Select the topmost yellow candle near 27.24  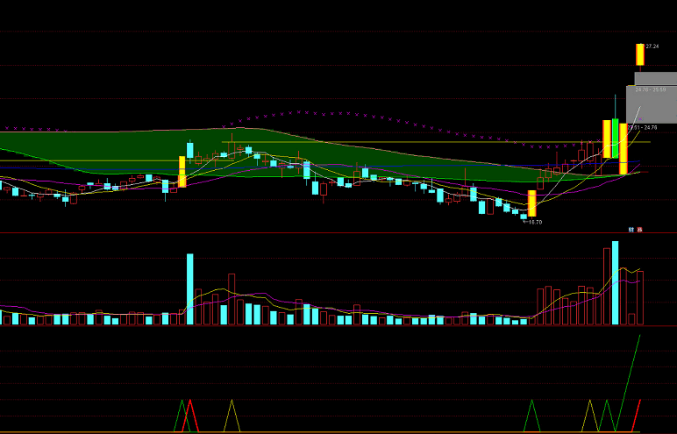640,54
